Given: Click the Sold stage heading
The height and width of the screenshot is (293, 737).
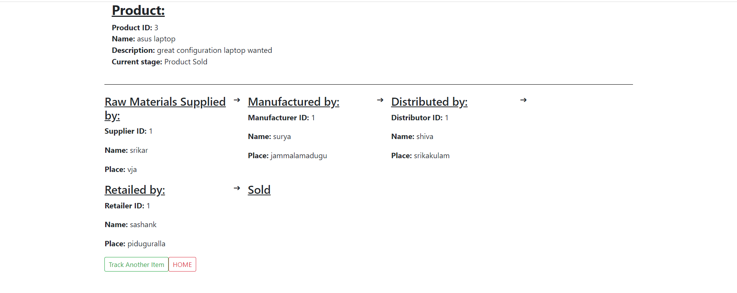Looking at the screenshot, I should tap(259, 190).
